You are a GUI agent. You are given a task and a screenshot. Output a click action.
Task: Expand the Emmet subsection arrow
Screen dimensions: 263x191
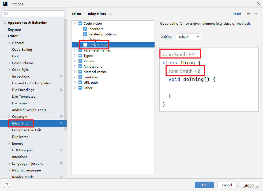click(9, 144)
